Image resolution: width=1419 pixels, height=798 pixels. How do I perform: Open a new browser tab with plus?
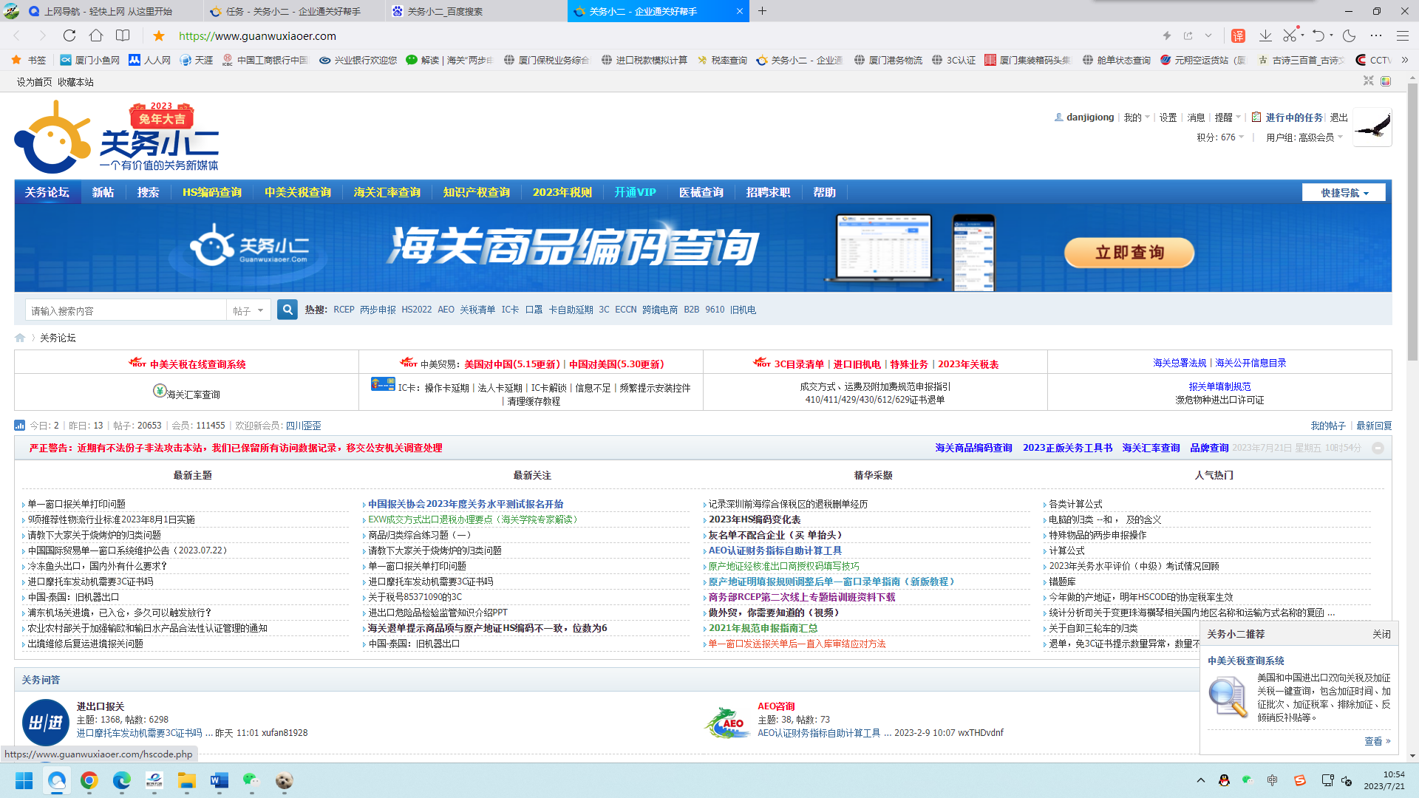[x=763, y=11]
